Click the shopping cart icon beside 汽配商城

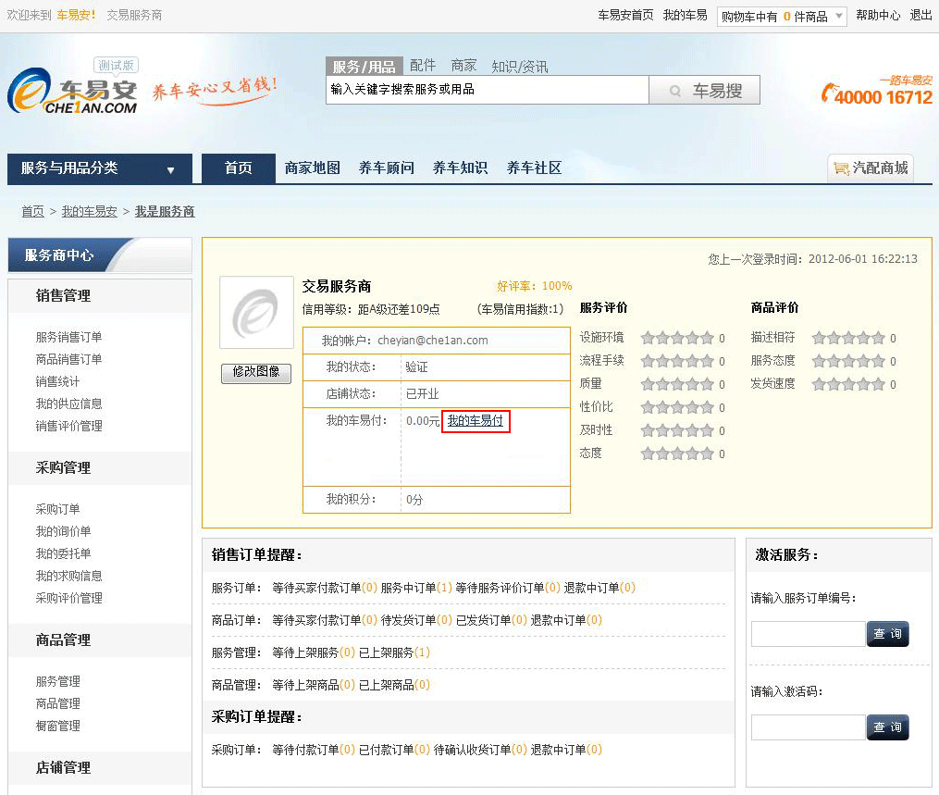841,168
